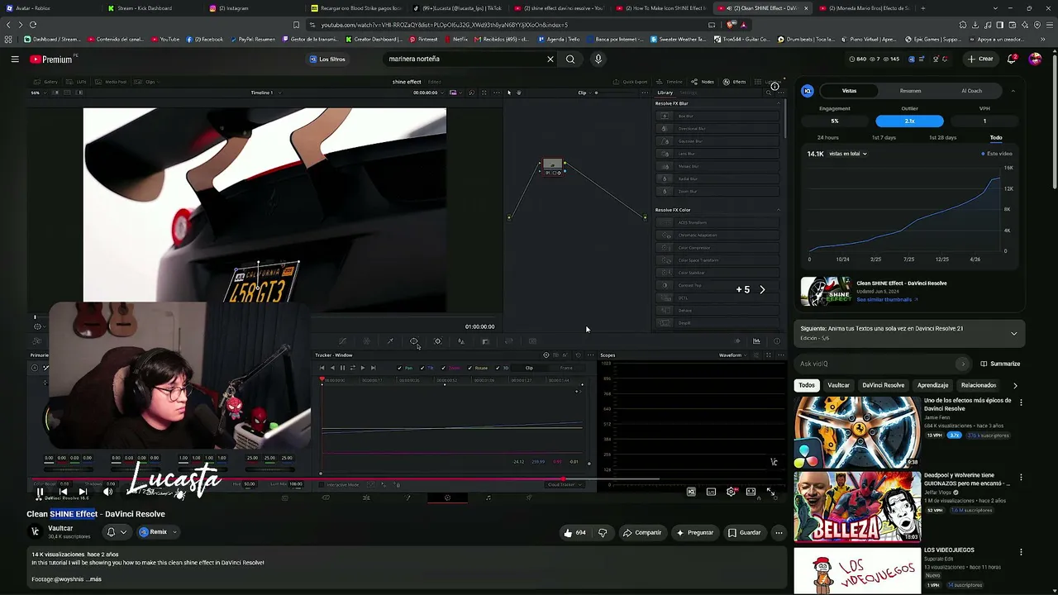This screenshot has height=595, width=1058.
Task: Collapse the vidIQ panel chevron
Action: 1013,91
